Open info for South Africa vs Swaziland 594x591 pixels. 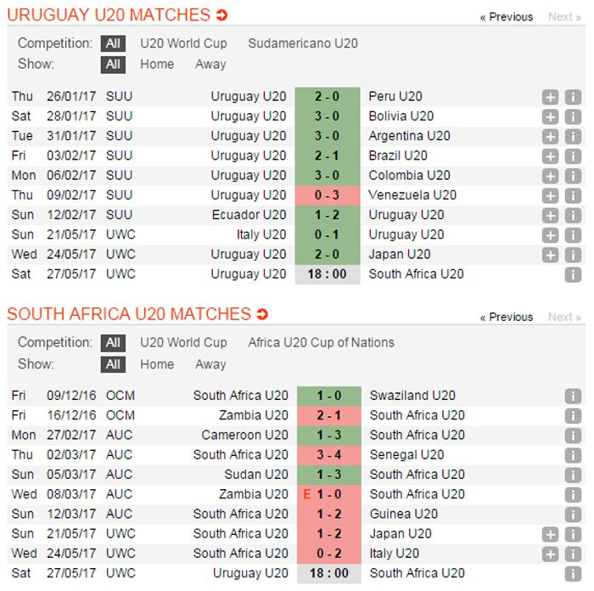pyautogui.click(x=573, y=396)
